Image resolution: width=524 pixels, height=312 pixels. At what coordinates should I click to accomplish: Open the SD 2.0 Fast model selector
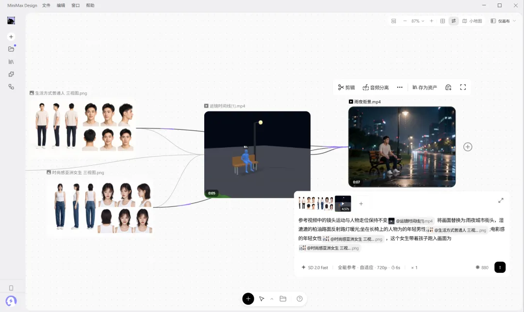(315, 267)
